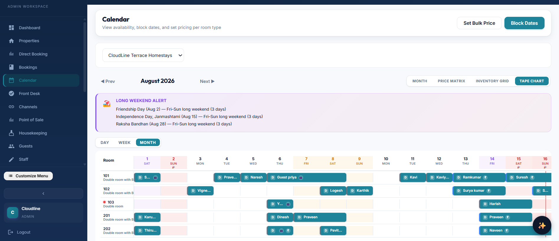Screen dimensions: 559x241
Task: Click the Cloudline avatar badge
Action: 13,212
